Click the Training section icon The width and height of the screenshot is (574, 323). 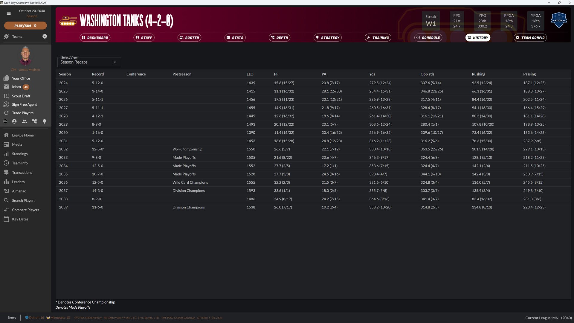(369, 37)
